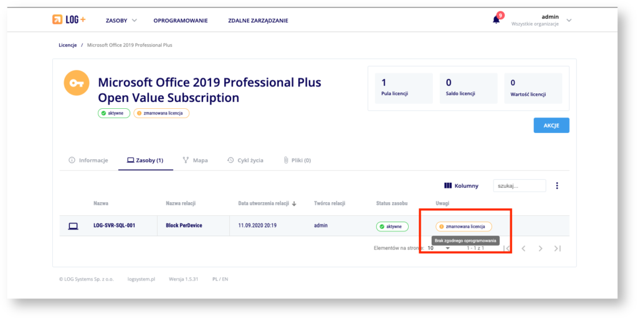Open the Pliki (0) tab

click(297, 160)
